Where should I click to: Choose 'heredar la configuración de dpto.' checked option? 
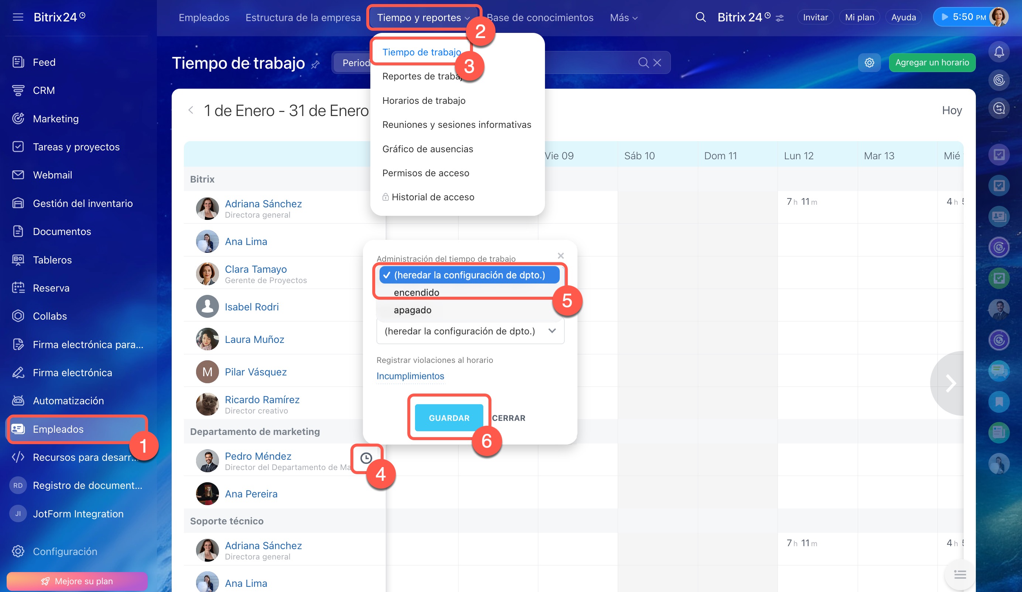(469, 275)
